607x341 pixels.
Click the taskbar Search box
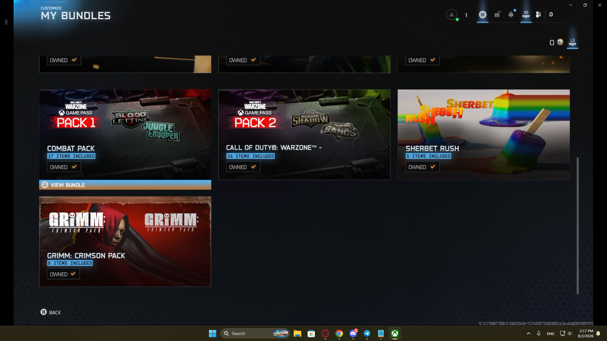click(x=255, y=333)
